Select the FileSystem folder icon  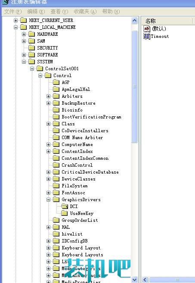tap(56, 186)
